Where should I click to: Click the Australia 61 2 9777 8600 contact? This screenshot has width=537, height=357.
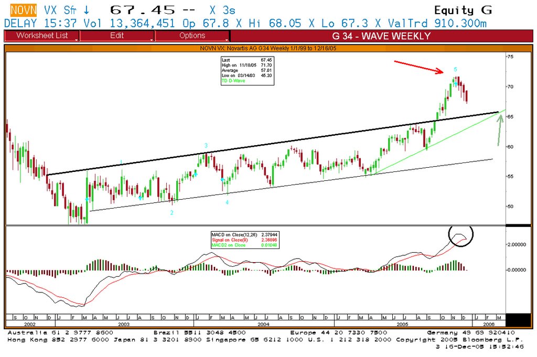pyautogui.click(x=60, y=333)
